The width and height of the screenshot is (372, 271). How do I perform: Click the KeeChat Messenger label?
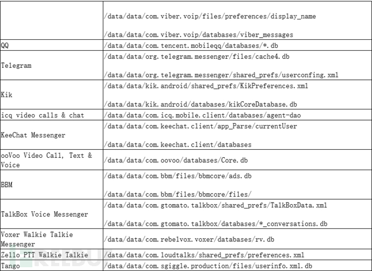[33, 135]
